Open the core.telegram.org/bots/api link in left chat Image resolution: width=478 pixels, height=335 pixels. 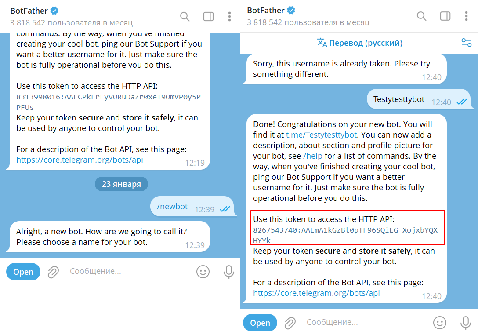[80, 160]
